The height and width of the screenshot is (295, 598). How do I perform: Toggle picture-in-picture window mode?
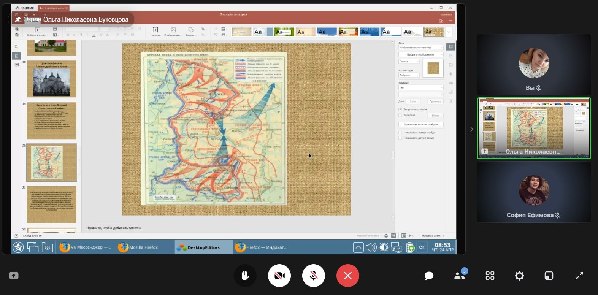point(549,276)
